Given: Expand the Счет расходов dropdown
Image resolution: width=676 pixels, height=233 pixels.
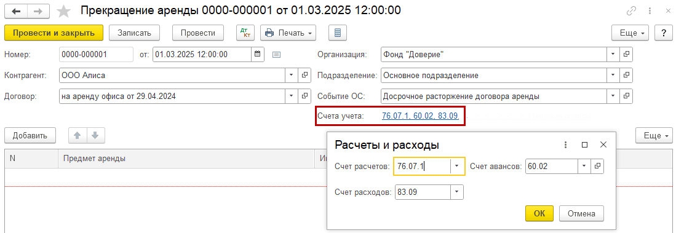Looking at the screenshot, I should click(456, 192).
